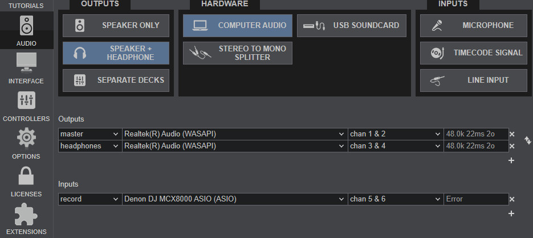Enable Separate Decks output mode
The image size is (533, 238).
[116, 80]
